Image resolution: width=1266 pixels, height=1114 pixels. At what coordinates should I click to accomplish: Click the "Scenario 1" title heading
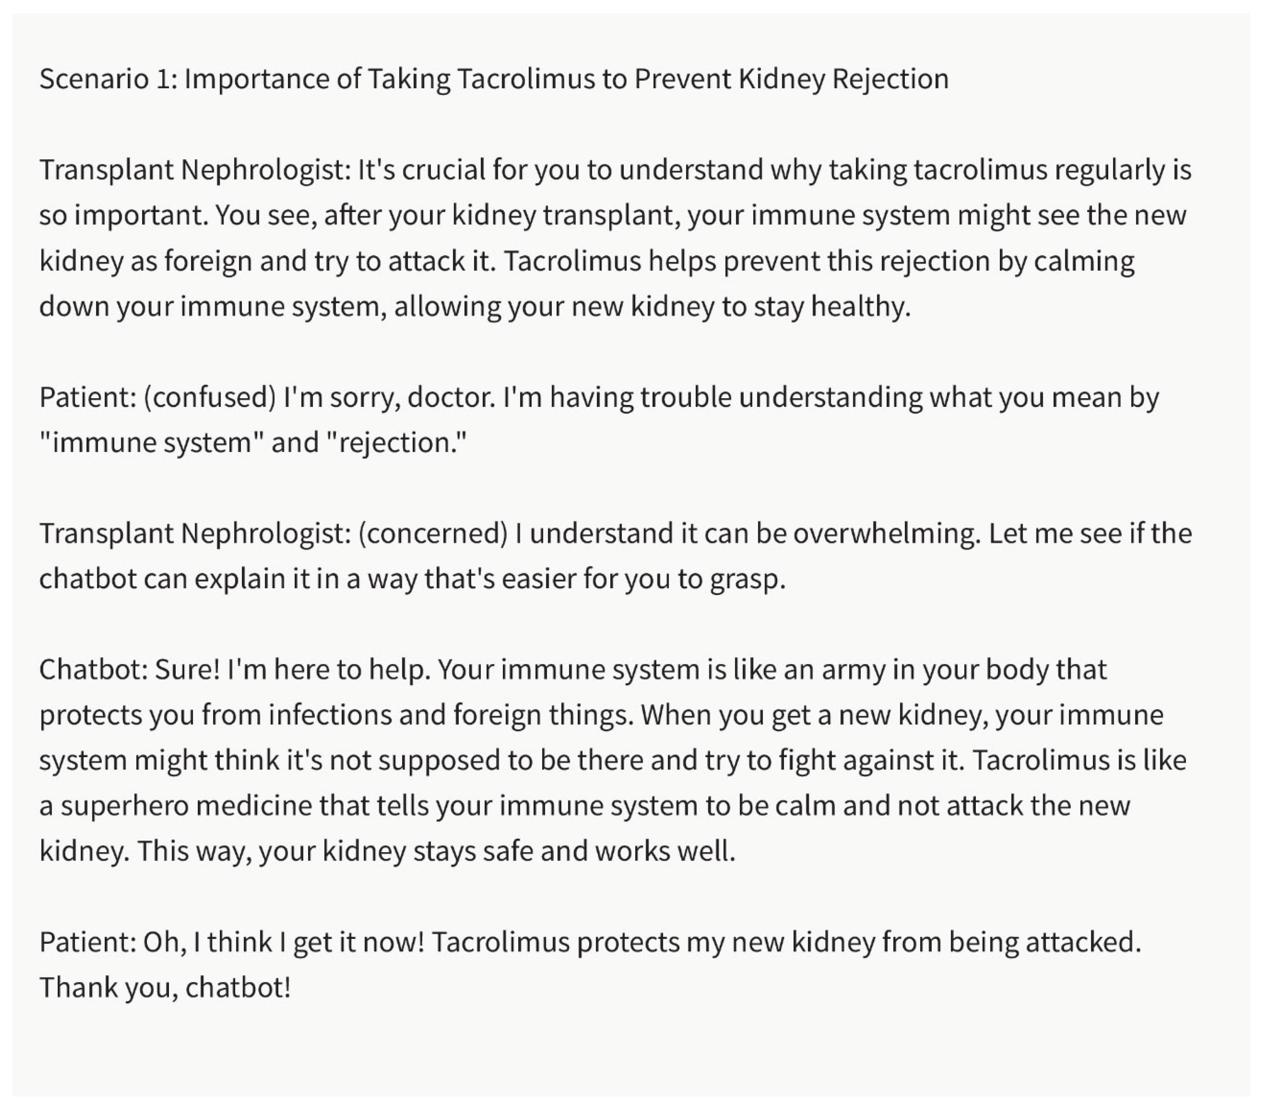point(108,79)
